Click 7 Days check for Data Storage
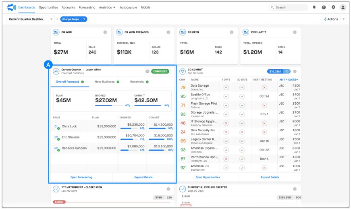Image resolution: width=351 pixels, height=209 pixels. pos(226,87)
